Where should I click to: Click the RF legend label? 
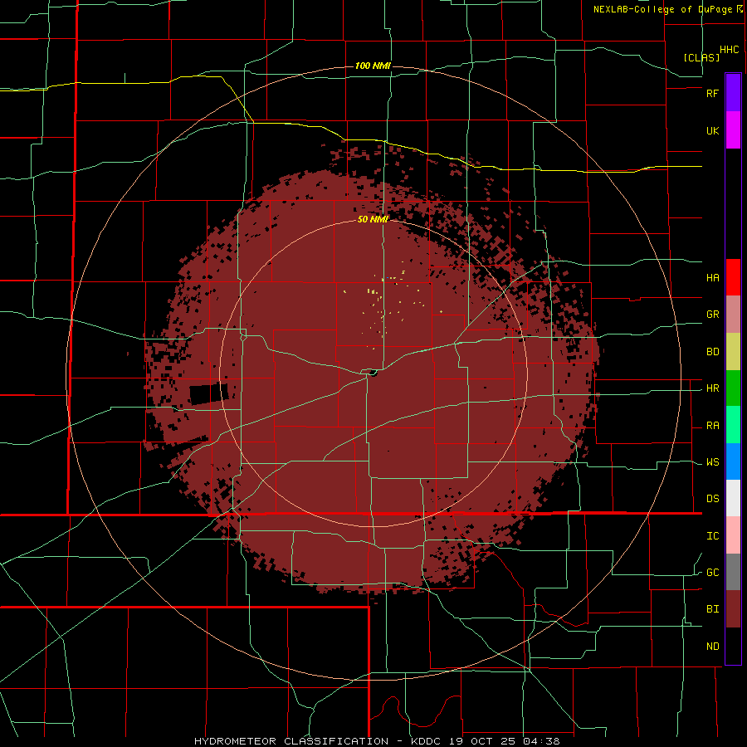[712, 94]
